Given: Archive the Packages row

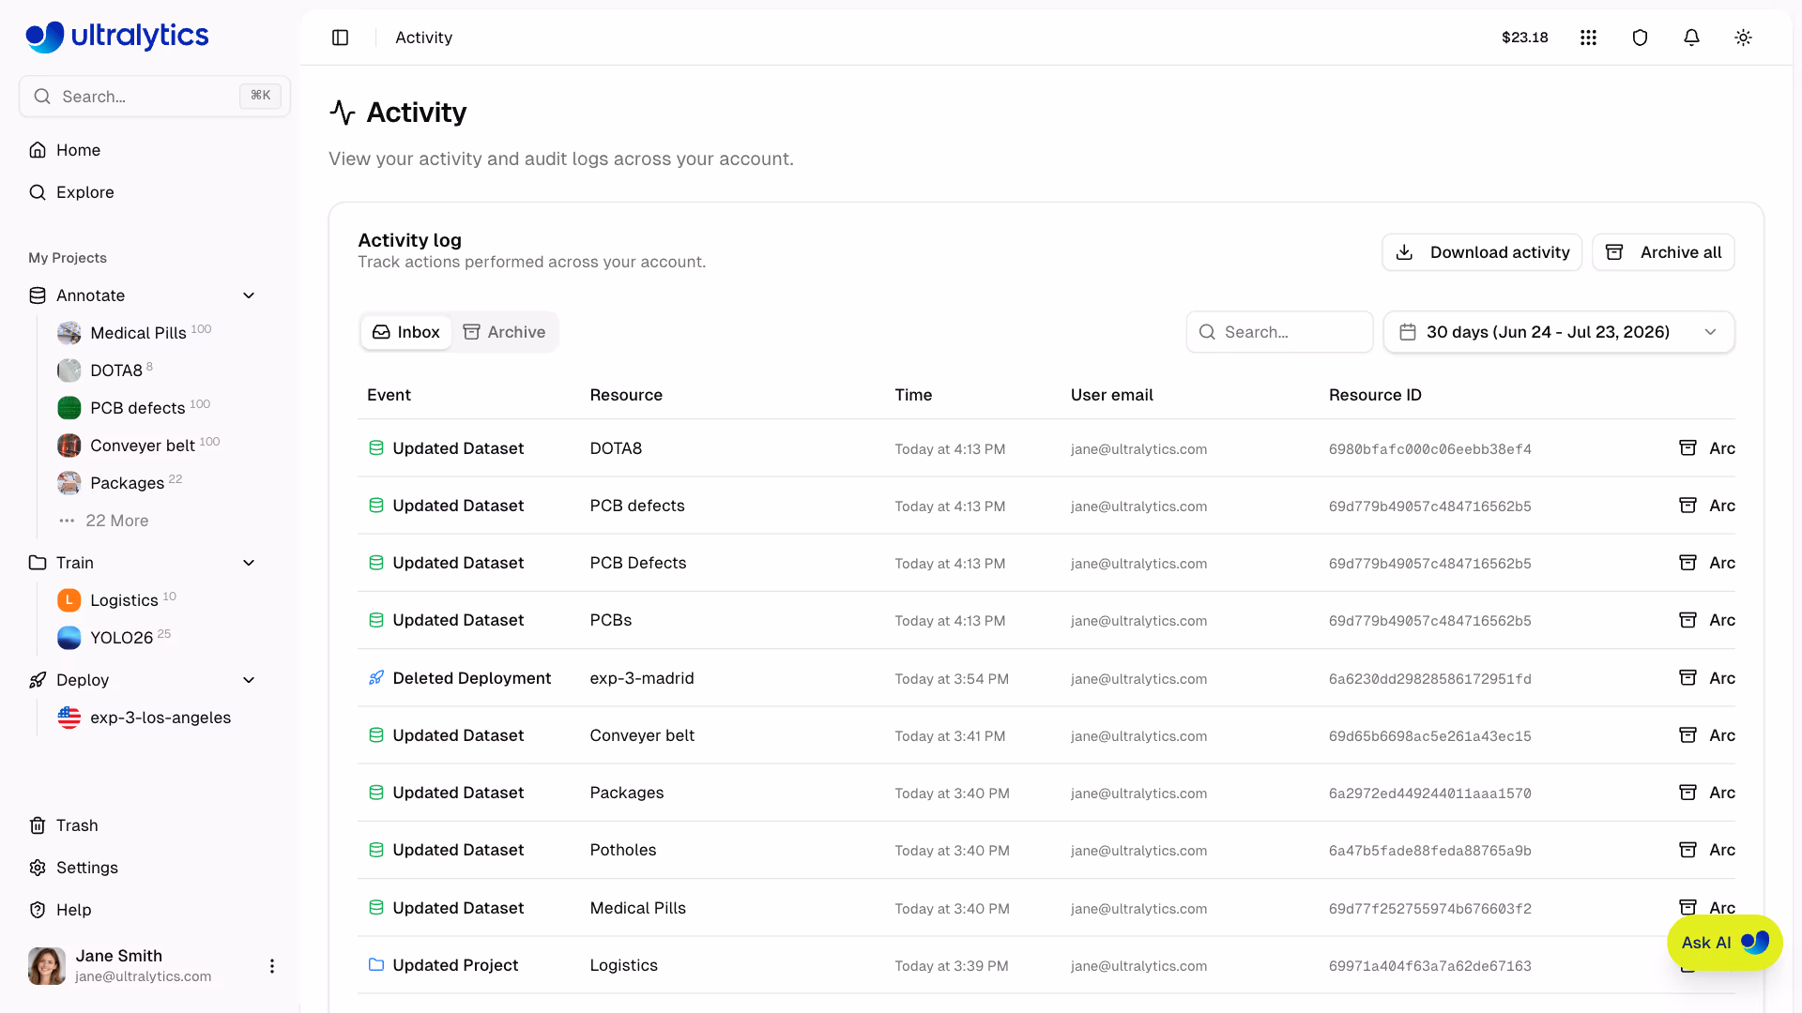Looking at the screenshot, I should [x=1707, y=793].
